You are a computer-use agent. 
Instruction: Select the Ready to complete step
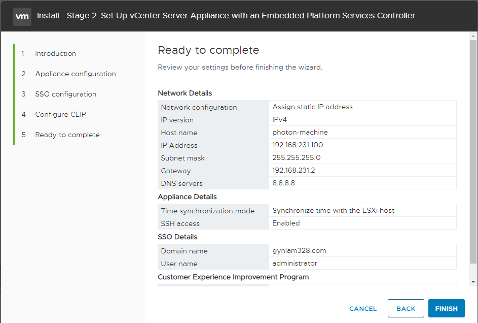coord(67,135)
